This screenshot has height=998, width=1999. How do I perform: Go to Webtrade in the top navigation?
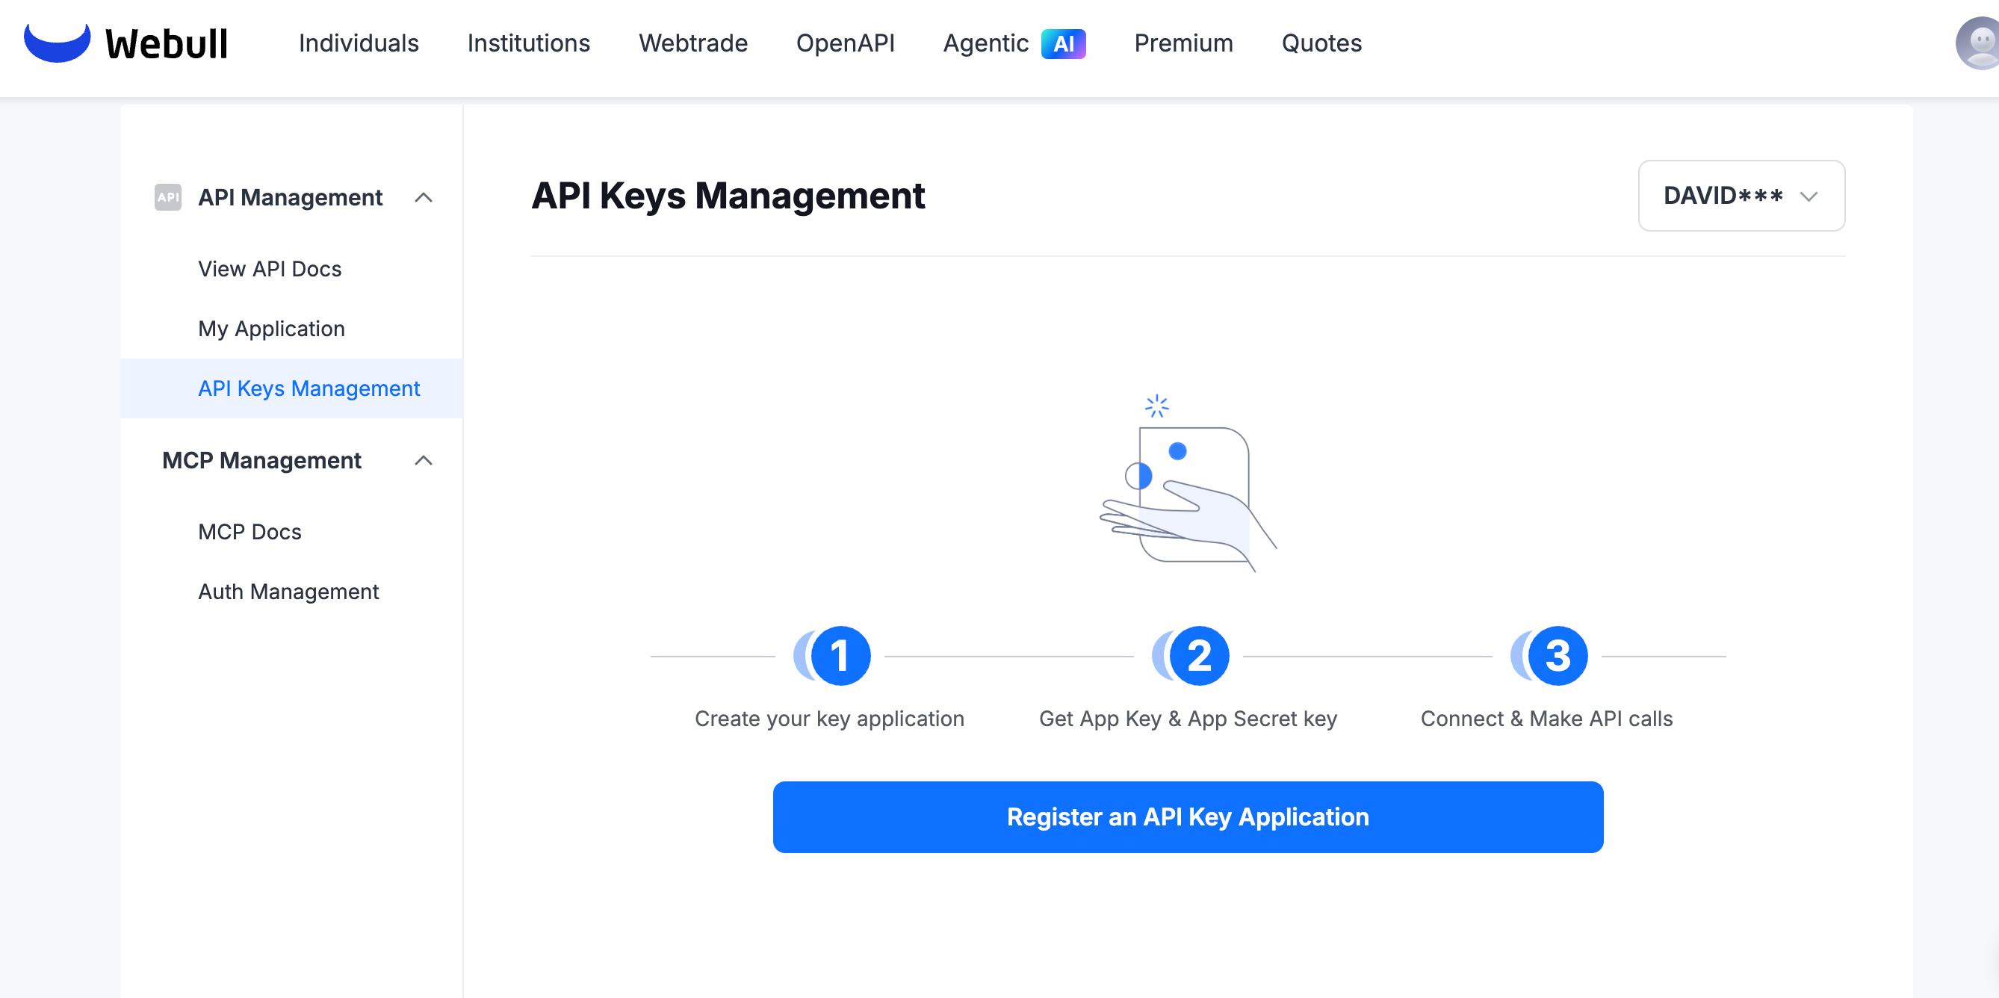point(693,43)
